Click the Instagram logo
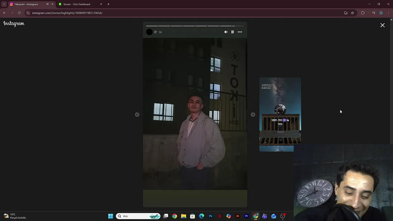The image size is (393, 221). [14, 24]
